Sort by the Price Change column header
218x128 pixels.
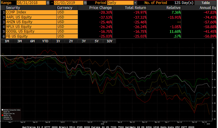click(x=100, y=8)
